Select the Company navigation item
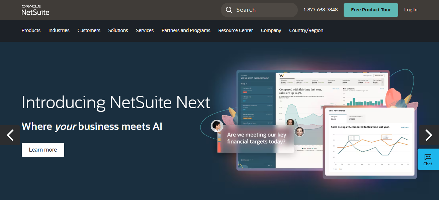The image size is (439, 200). (271, 30)
